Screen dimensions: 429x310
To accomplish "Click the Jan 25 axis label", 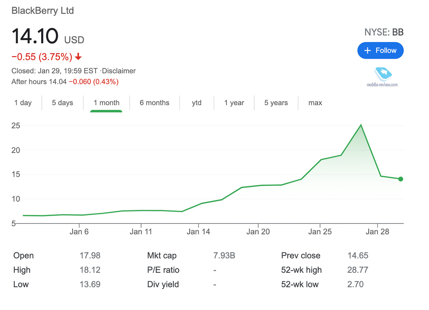I will [320, 232].
